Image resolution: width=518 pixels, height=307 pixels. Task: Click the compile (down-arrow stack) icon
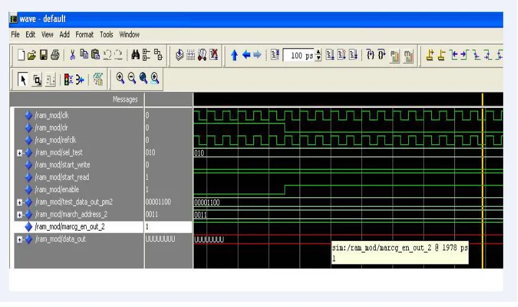pyautogui.click(x=179, y=54)
